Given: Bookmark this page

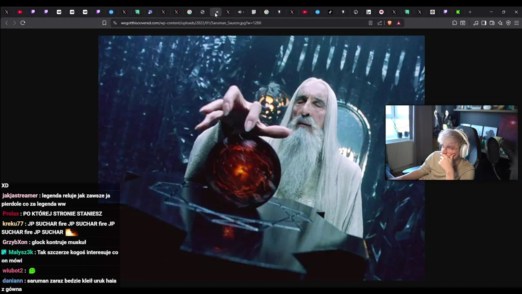Looking at the screenshot, I should point(104,23).
